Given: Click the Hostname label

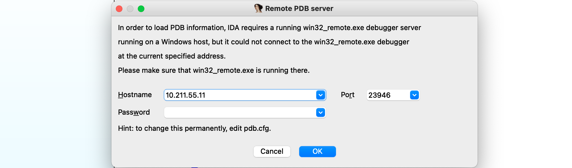Looking at the screenshot, I should pos(135,95).
